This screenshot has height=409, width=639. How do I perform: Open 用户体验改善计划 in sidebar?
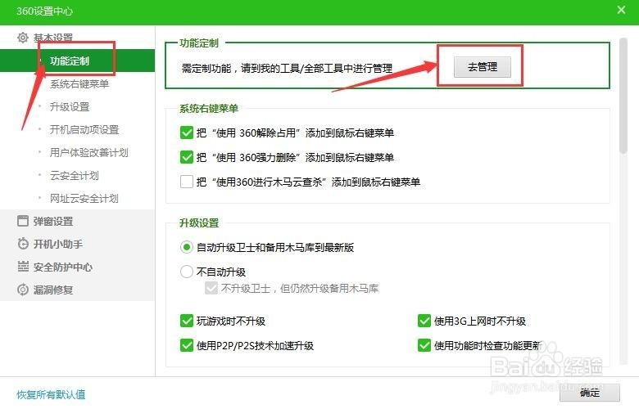pos(88,153)
